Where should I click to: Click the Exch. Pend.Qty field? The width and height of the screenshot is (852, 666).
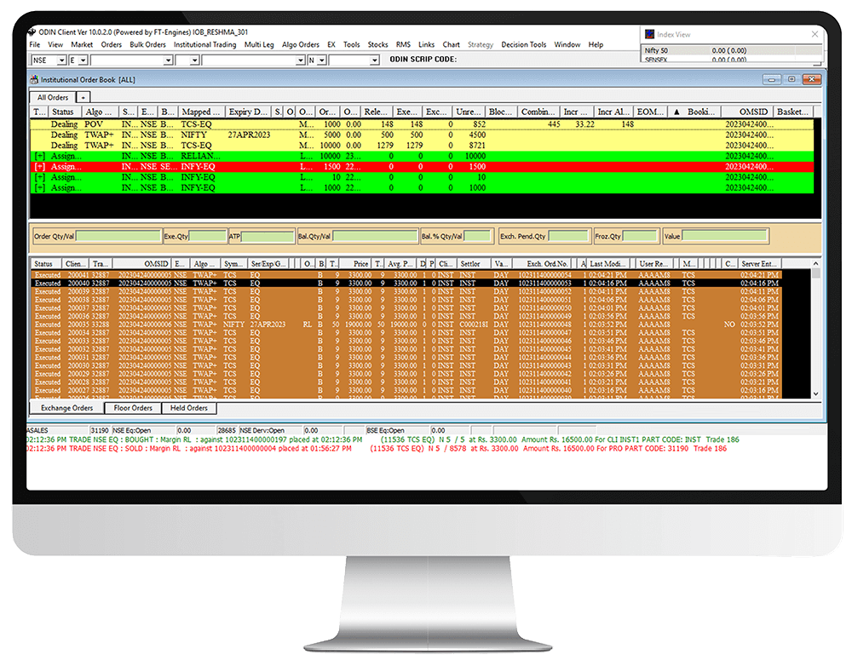point(567,236)
